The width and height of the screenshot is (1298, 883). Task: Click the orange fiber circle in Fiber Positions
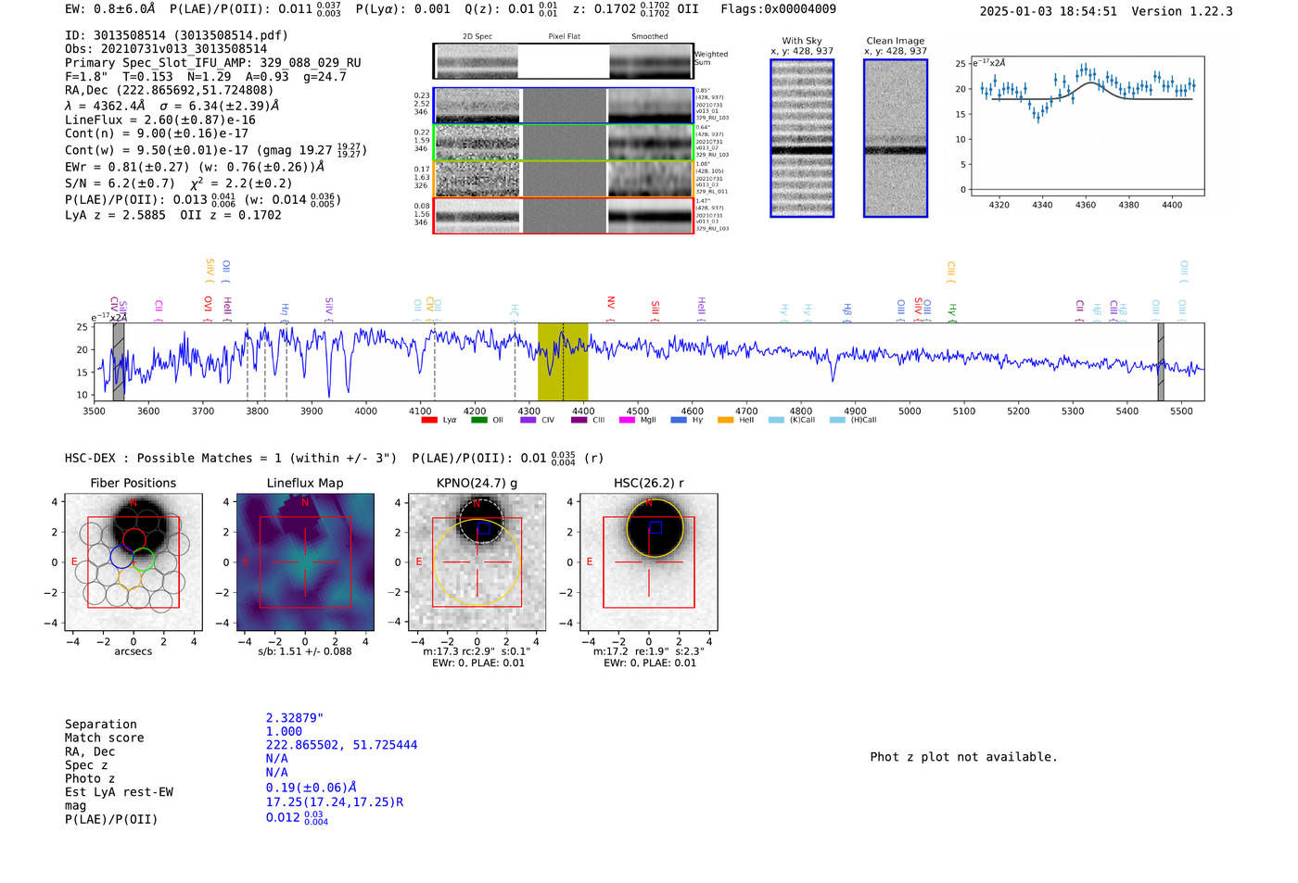point(130,577)
